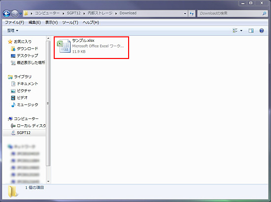This screenshot has height=202, width=271.
Task: Click the document icon beside ドキュメント
Action: [13, 84]
